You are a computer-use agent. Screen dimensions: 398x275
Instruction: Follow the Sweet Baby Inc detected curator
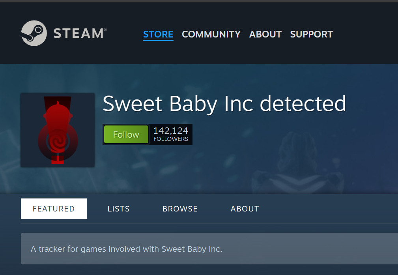126,134
